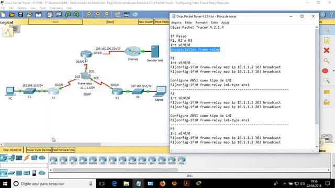Open a file via the folder icon

(x=12, y=15)
